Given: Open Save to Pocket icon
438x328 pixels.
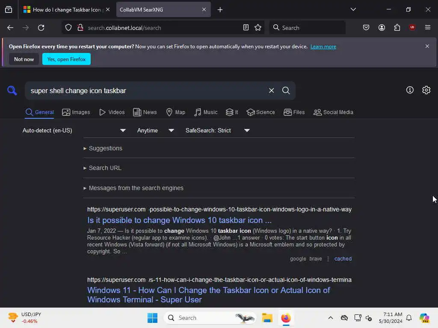Looking at the screenshot, I should (x=366, y=28).
